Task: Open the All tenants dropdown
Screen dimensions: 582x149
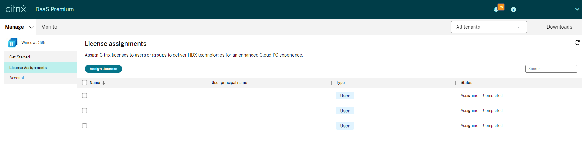Action: click(489, 27)
